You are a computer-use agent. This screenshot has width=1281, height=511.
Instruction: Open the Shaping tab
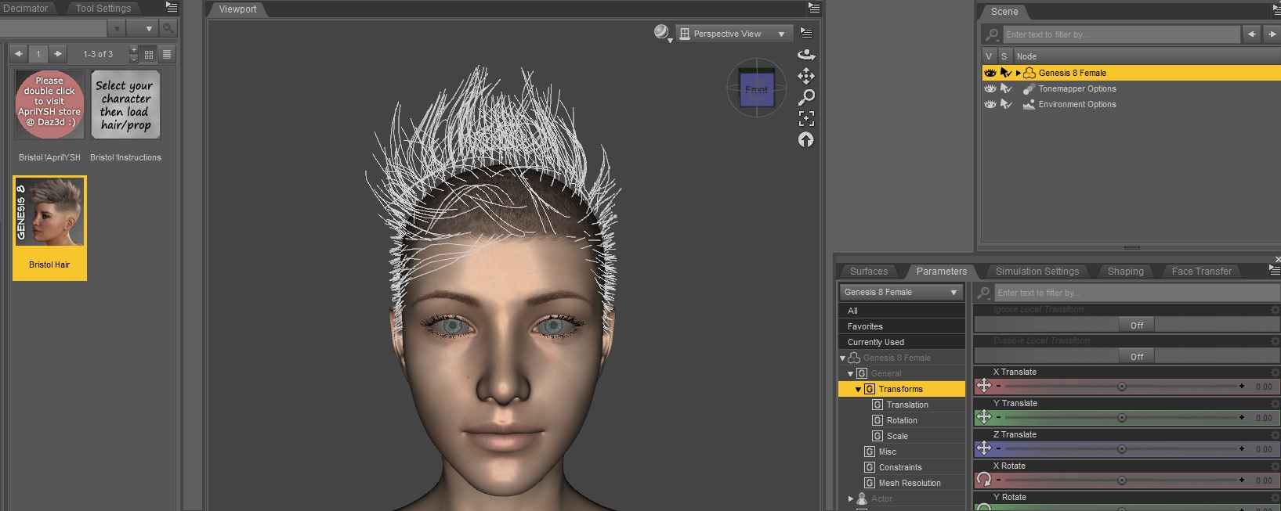tap(1125, 272)
